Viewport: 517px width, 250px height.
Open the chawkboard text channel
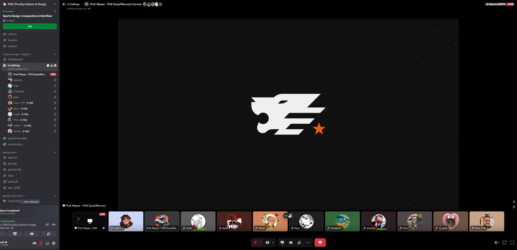click(30, 59)
